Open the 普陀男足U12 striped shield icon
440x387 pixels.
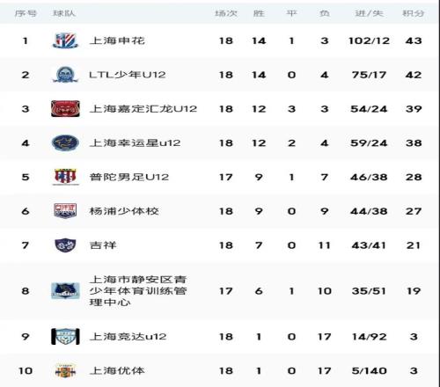click(x=65, y=177)
